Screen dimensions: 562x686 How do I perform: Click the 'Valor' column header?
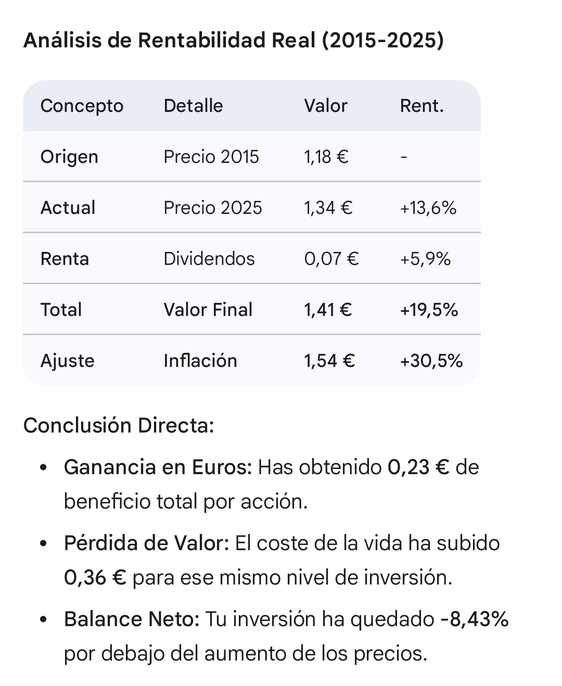(x=325, y=106)
